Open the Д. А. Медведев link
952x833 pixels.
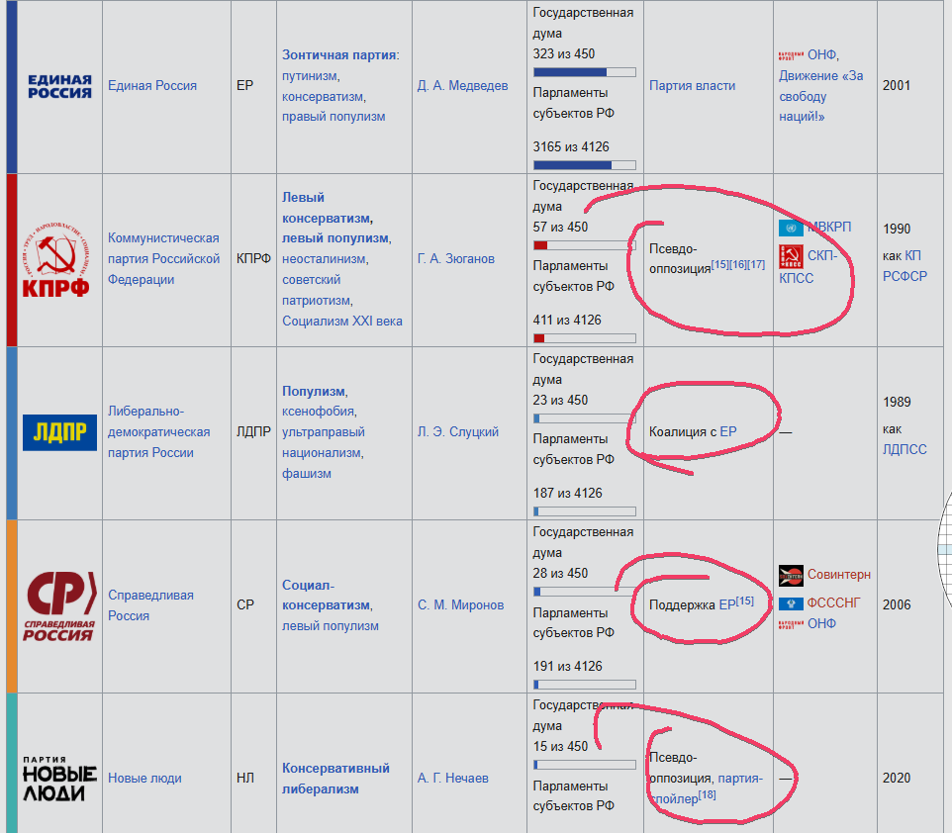pos(462,86)
